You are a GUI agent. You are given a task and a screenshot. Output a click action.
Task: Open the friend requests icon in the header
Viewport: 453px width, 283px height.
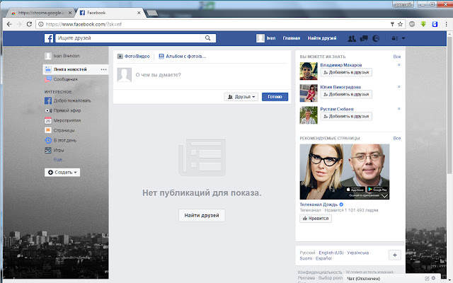[x=352, y=38]
